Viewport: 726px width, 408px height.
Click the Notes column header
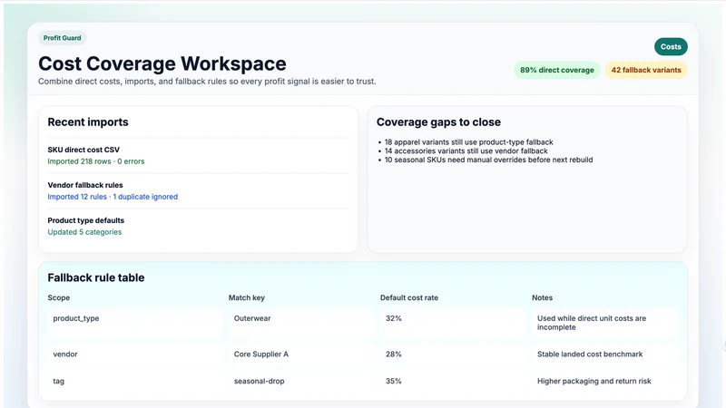[x=542, y=298]
